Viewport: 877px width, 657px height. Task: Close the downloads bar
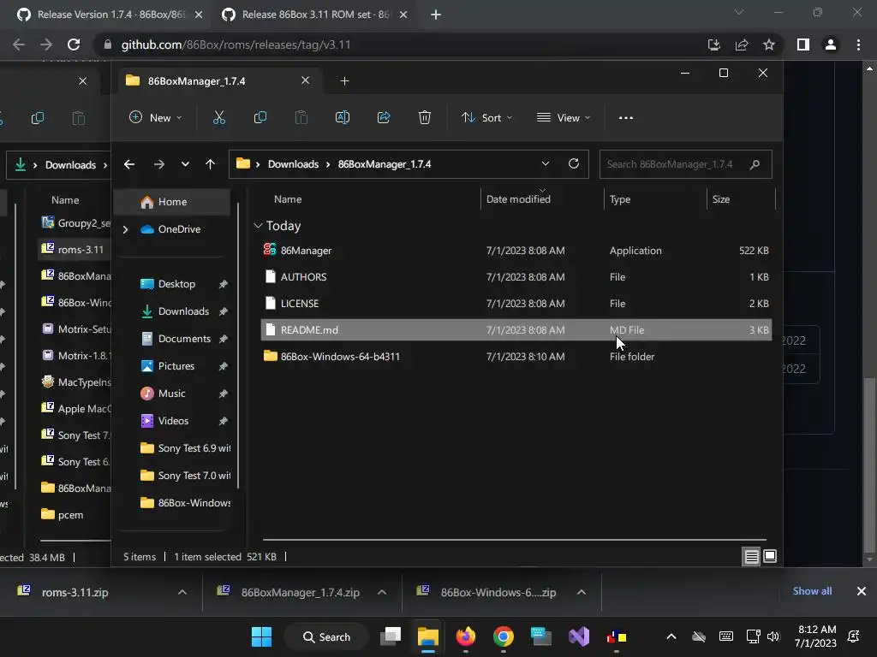862,591
